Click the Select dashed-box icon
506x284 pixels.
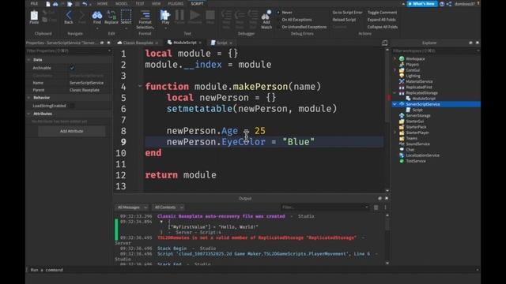click(x=126, y=15)
